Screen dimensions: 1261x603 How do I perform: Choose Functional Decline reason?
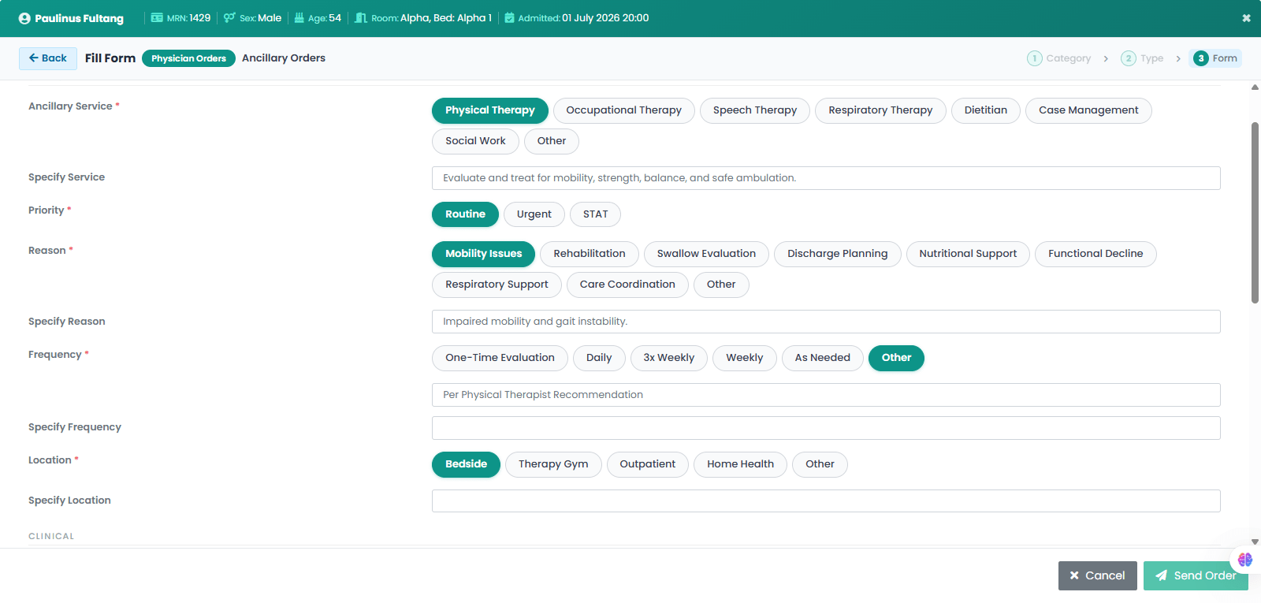[1095, 254]
